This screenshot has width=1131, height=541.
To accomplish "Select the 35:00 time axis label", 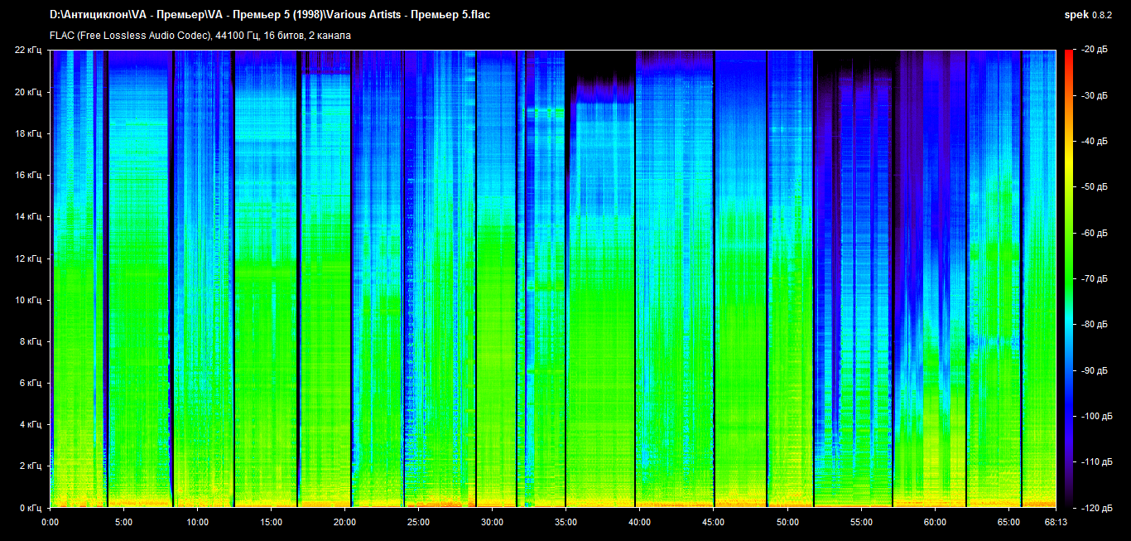I will click(x=565, y=523).
